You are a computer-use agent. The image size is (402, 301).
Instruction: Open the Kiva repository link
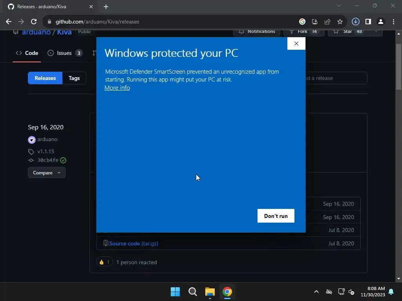point(64,32)
